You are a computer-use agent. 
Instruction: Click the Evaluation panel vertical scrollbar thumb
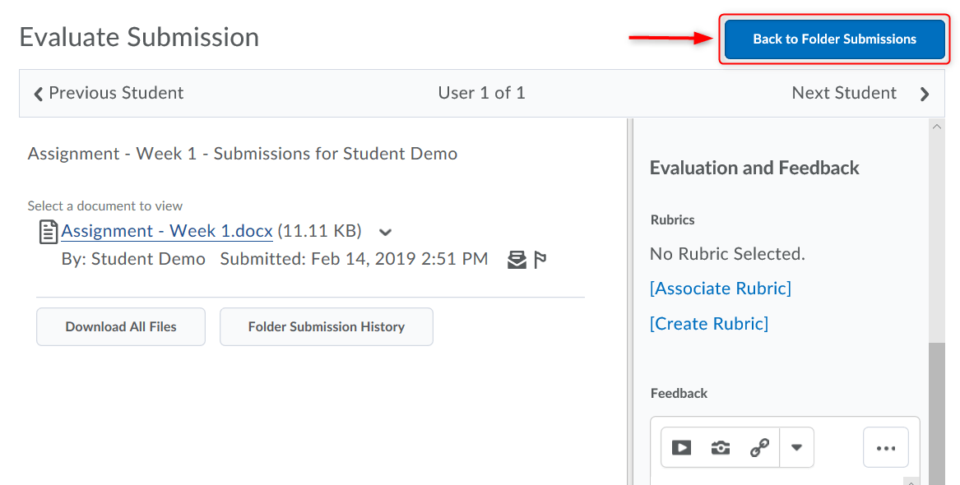(x=936, y=411)
